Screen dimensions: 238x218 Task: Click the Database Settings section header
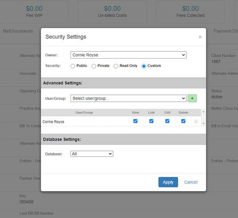pyautogui.click(x=123, y=139)
